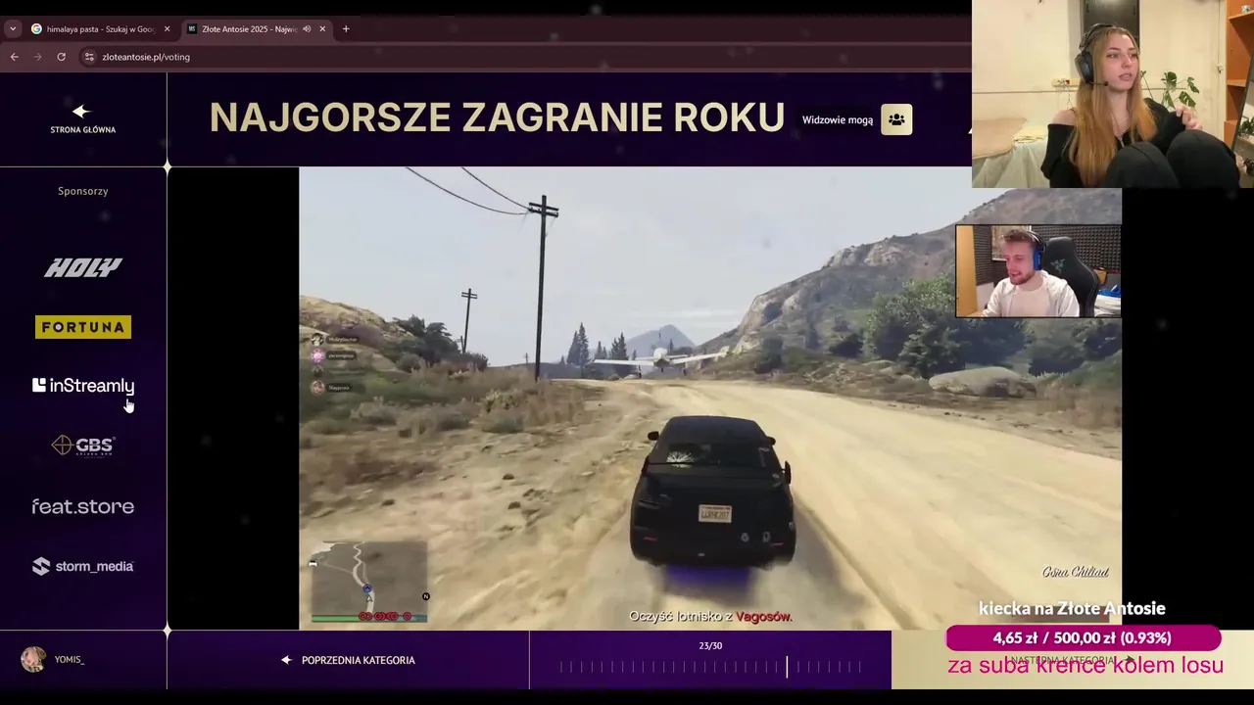The image size is (1254, 705).
Task: Open the Fortuna sponsor logo
Action: pyautogui.click(x=83, y=327)
